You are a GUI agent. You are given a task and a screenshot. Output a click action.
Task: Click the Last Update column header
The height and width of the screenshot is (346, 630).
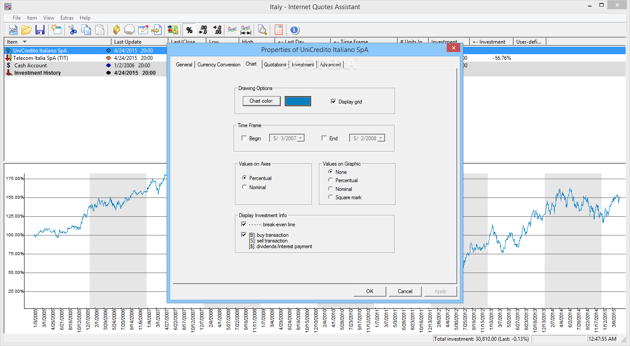click(x=139, y=42)
